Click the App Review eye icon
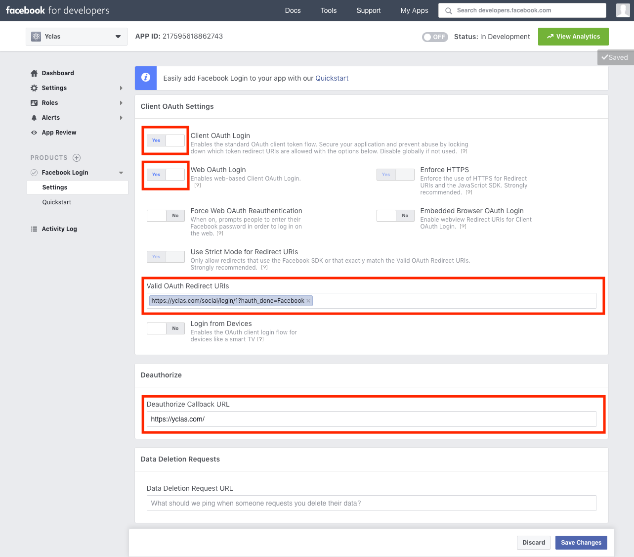Image resolution: width=634 pixels, height=557 pixels. (34, 133)
